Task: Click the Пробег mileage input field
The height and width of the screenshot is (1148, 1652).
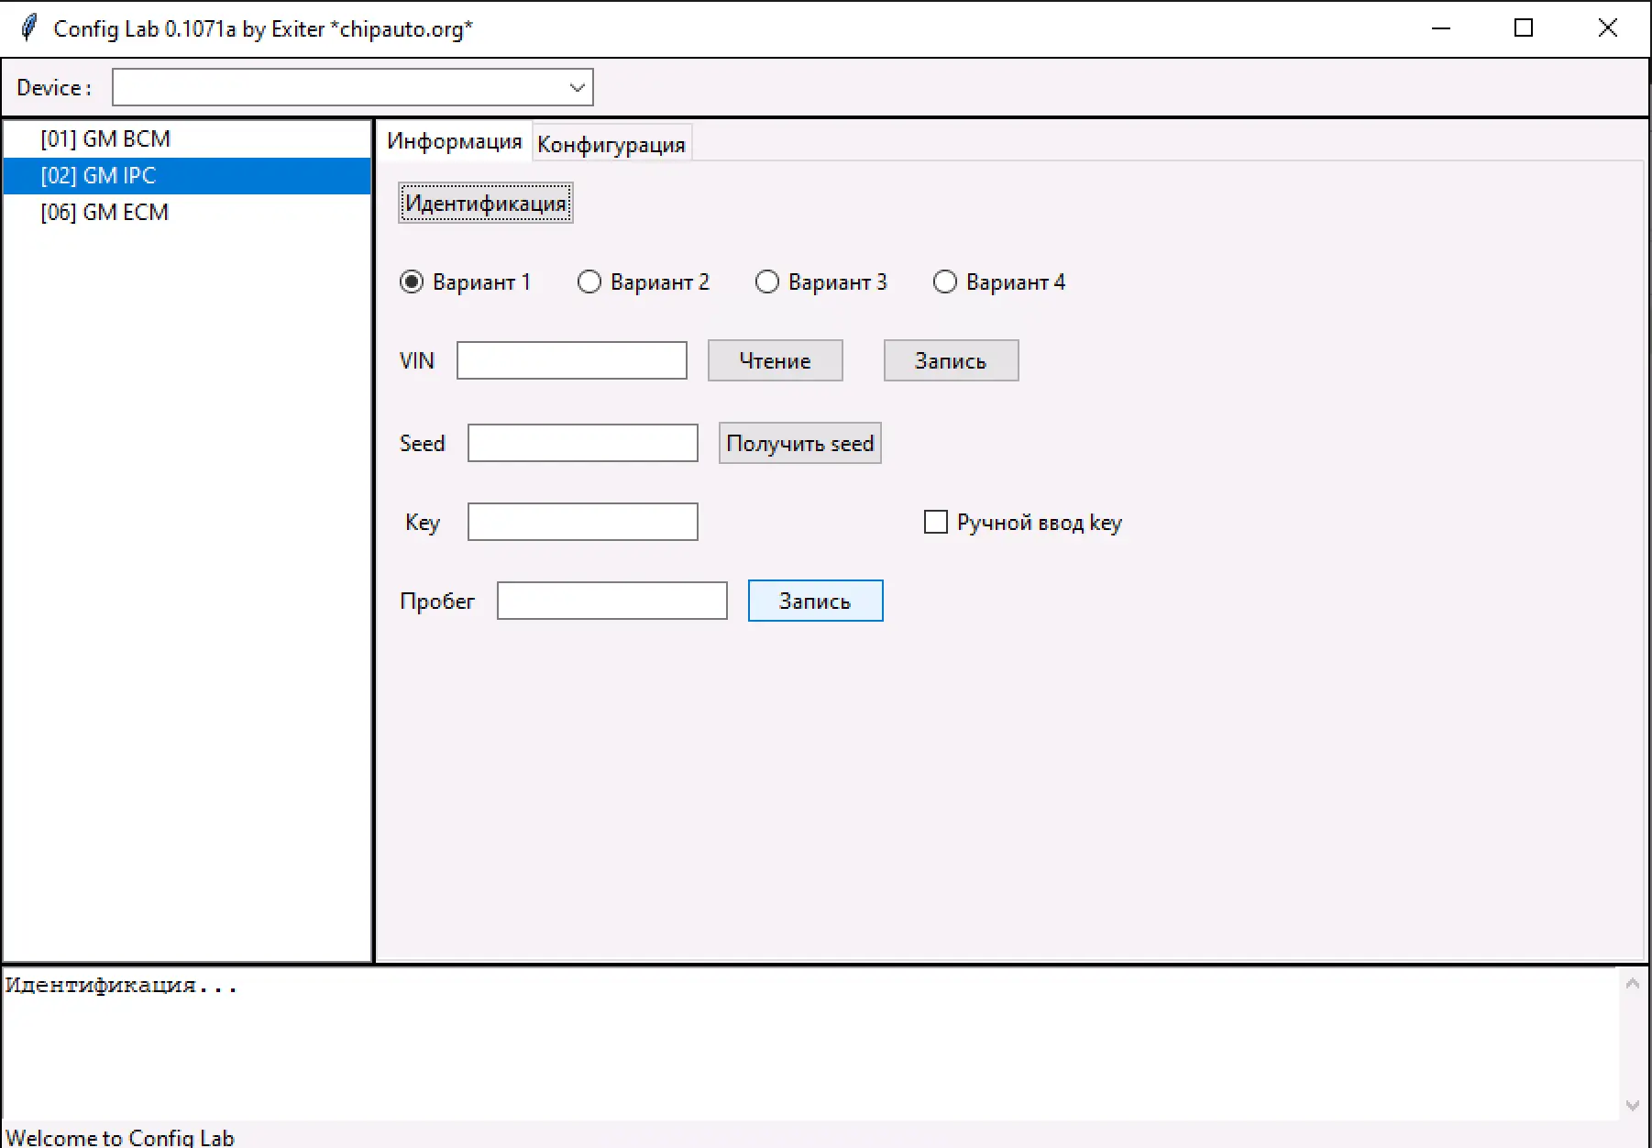Action: [x=612, y=602]
